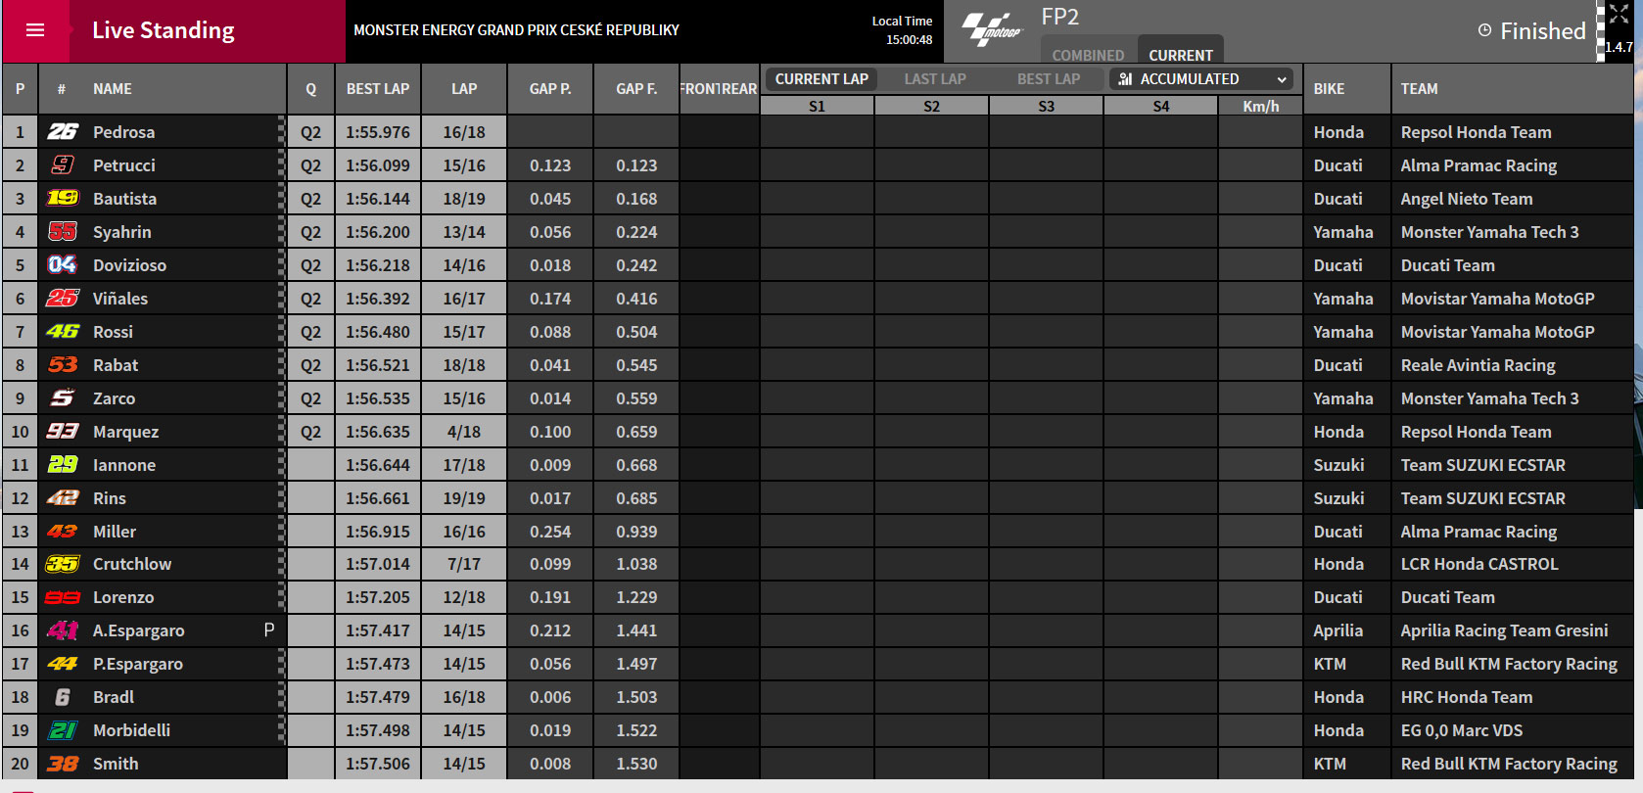Switch to BEST LAP sector view
This screenshot has height=793, width=1643.
tap(1049, 79)
